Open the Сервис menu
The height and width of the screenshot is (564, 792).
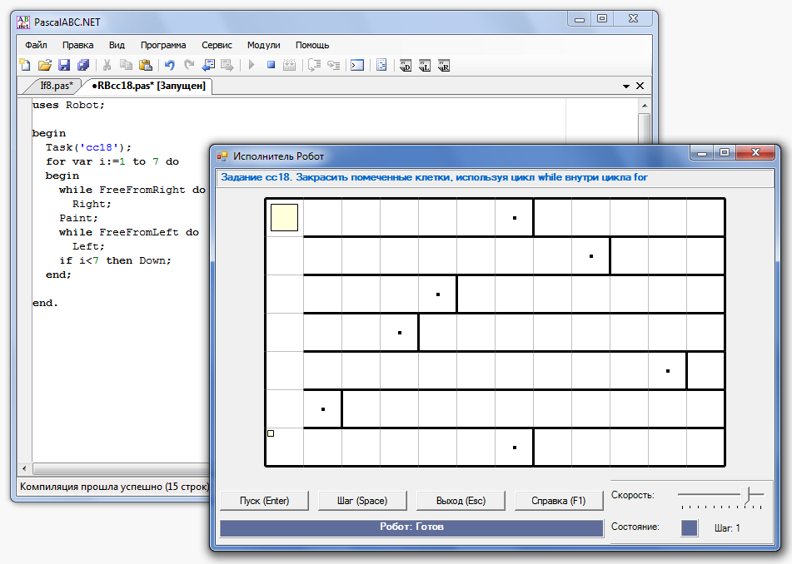click(217, 45)
